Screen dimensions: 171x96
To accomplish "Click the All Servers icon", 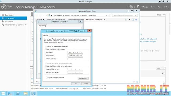I will (3, 21).
